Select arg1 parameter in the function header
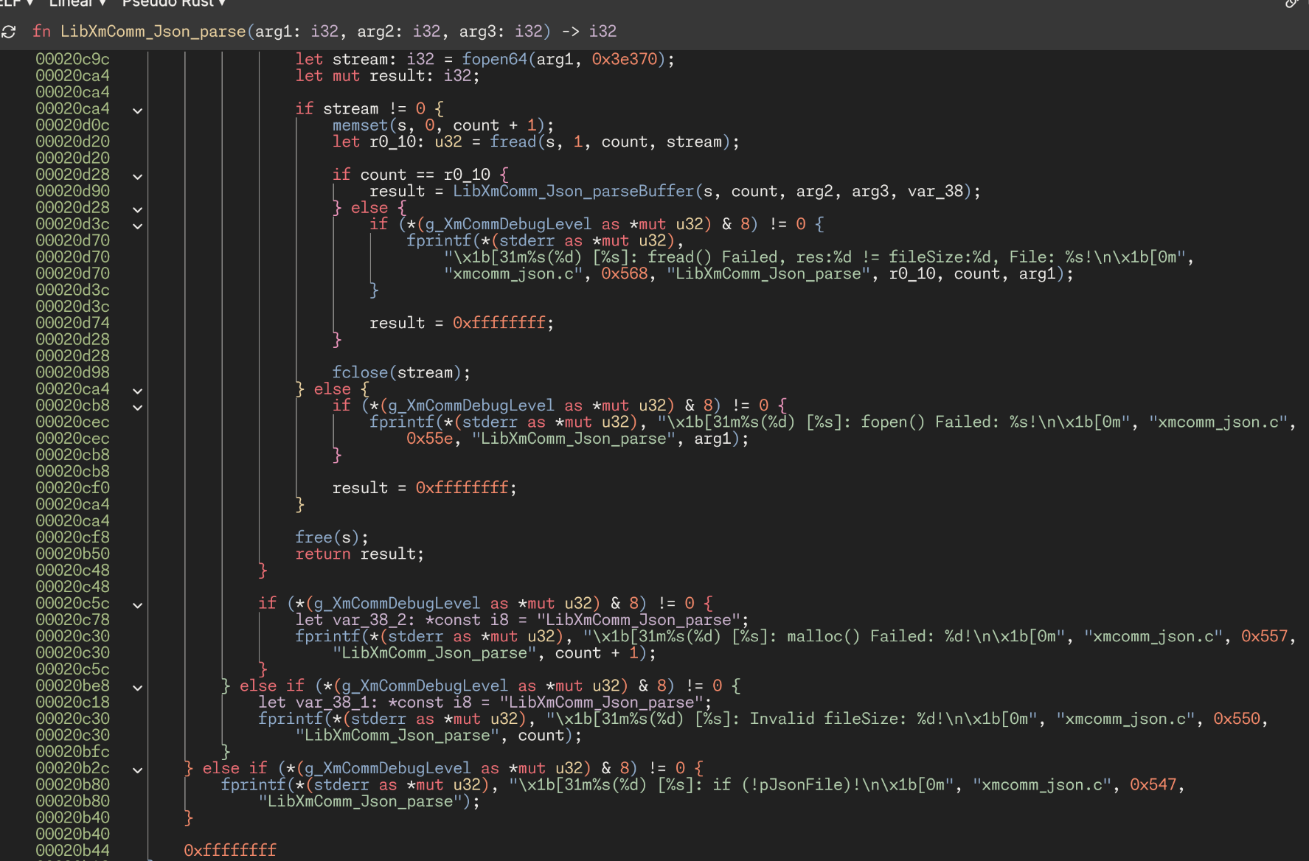This screenshot has height=861, width=1309. pyautogui.click(x=273, y=32)
